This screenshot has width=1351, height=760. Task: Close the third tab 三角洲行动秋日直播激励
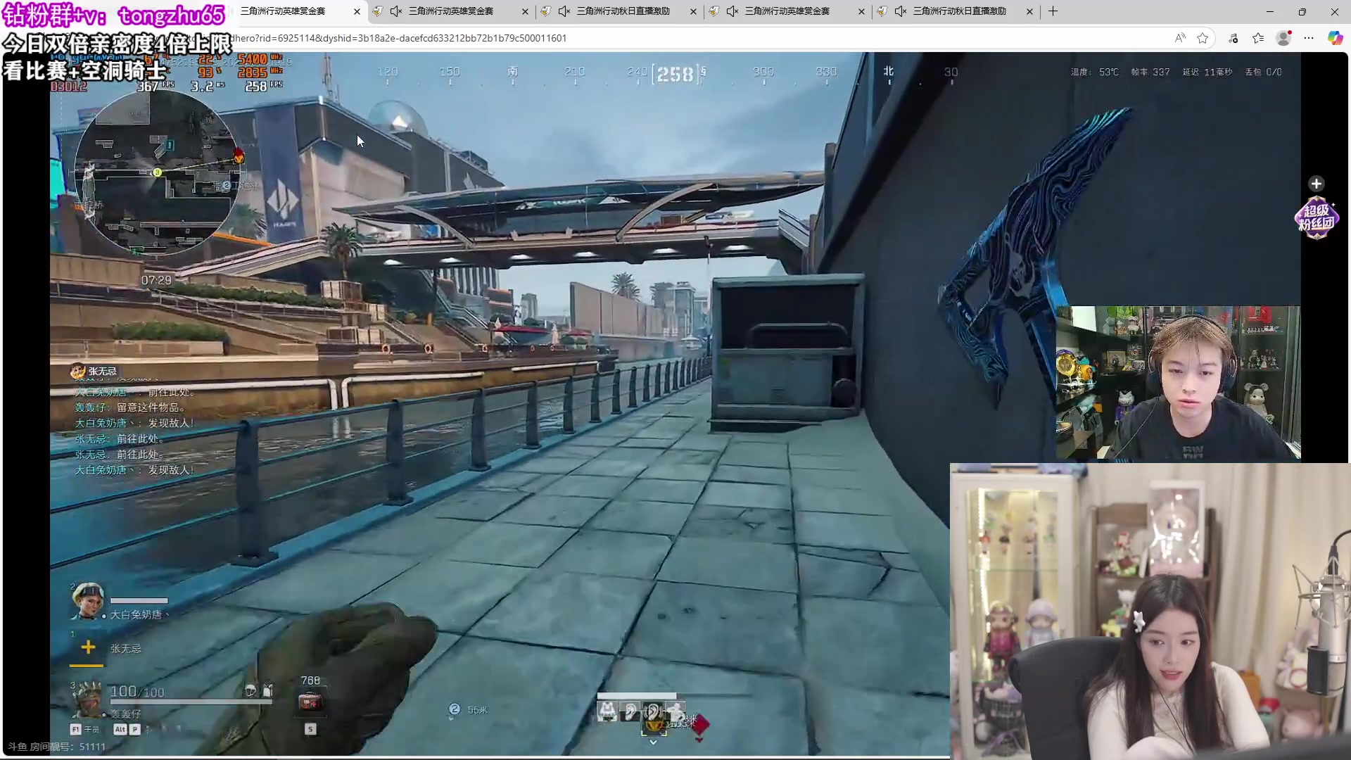click(693, 11)
